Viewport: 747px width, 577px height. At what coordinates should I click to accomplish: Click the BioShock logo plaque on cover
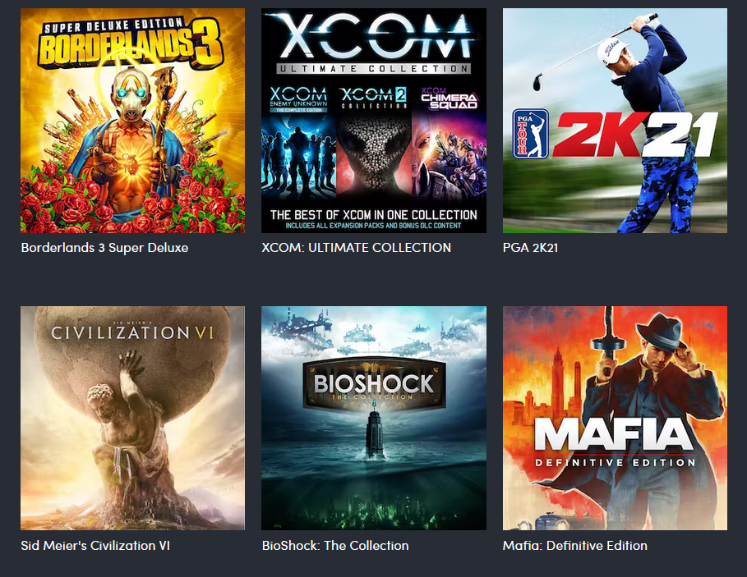[374, 385]
